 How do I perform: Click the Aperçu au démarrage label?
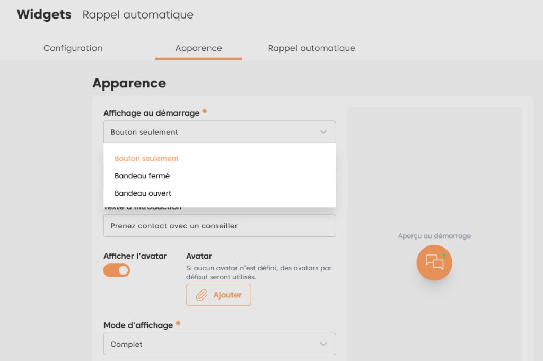434,236
